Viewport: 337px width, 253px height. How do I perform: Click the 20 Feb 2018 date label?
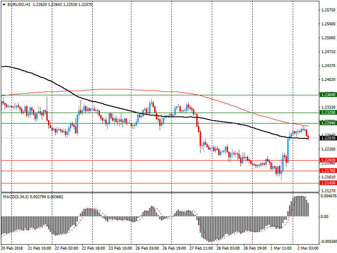pyautogui.click(x=12, y=248)
